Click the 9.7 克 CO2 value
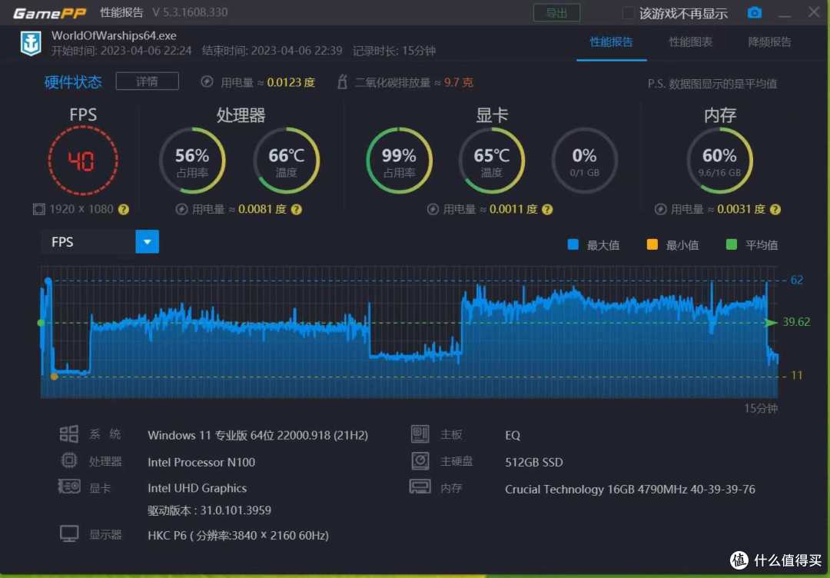Viewport: 830px width, 578px height. (458, 82)
